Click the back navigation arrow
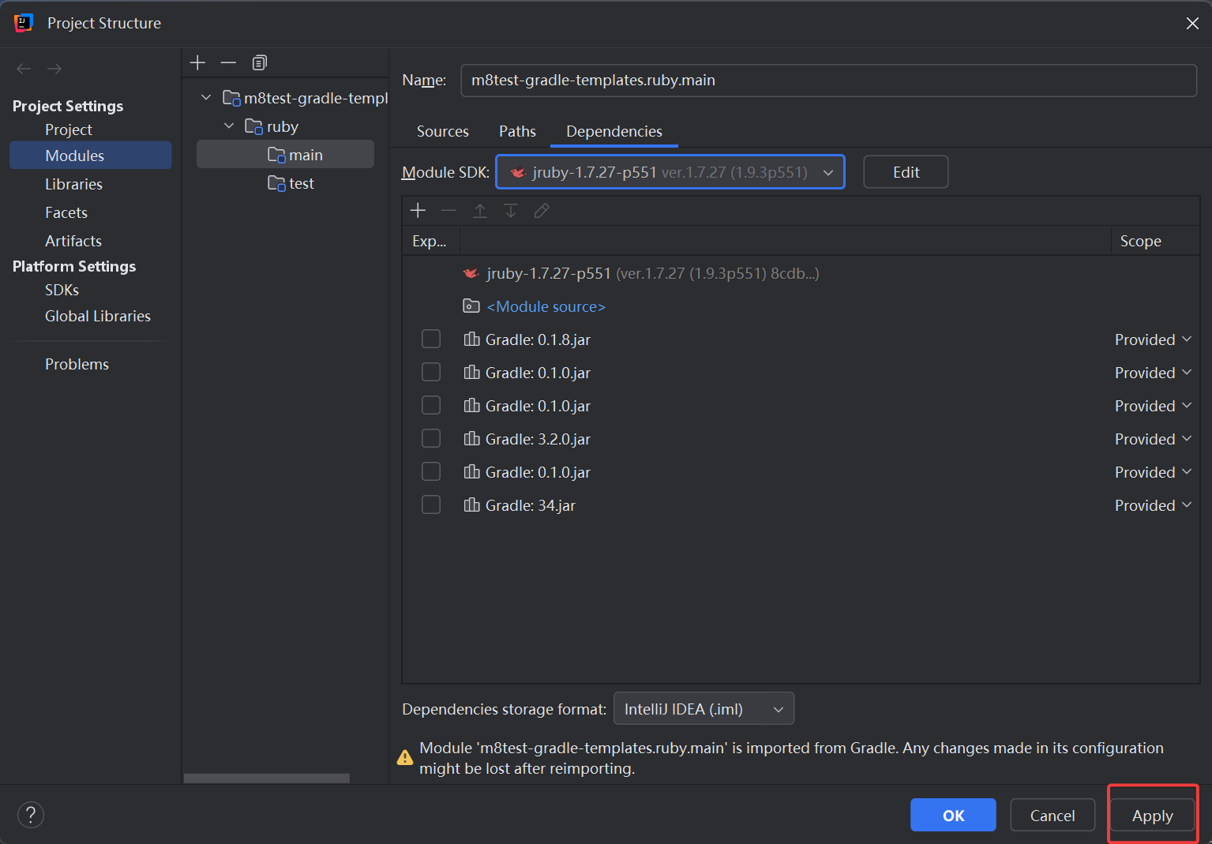 24,69
